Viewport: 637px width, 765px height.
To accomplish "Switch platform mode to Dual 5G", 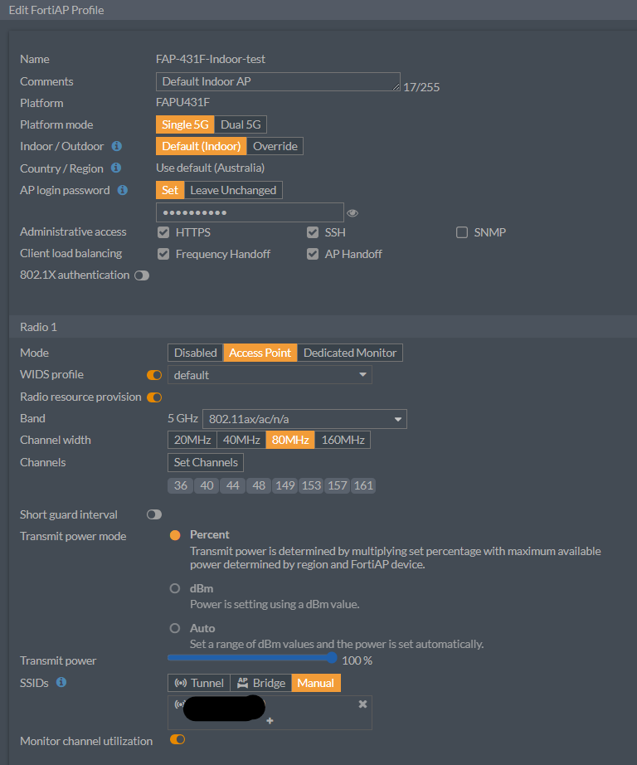I will (241, 124).
